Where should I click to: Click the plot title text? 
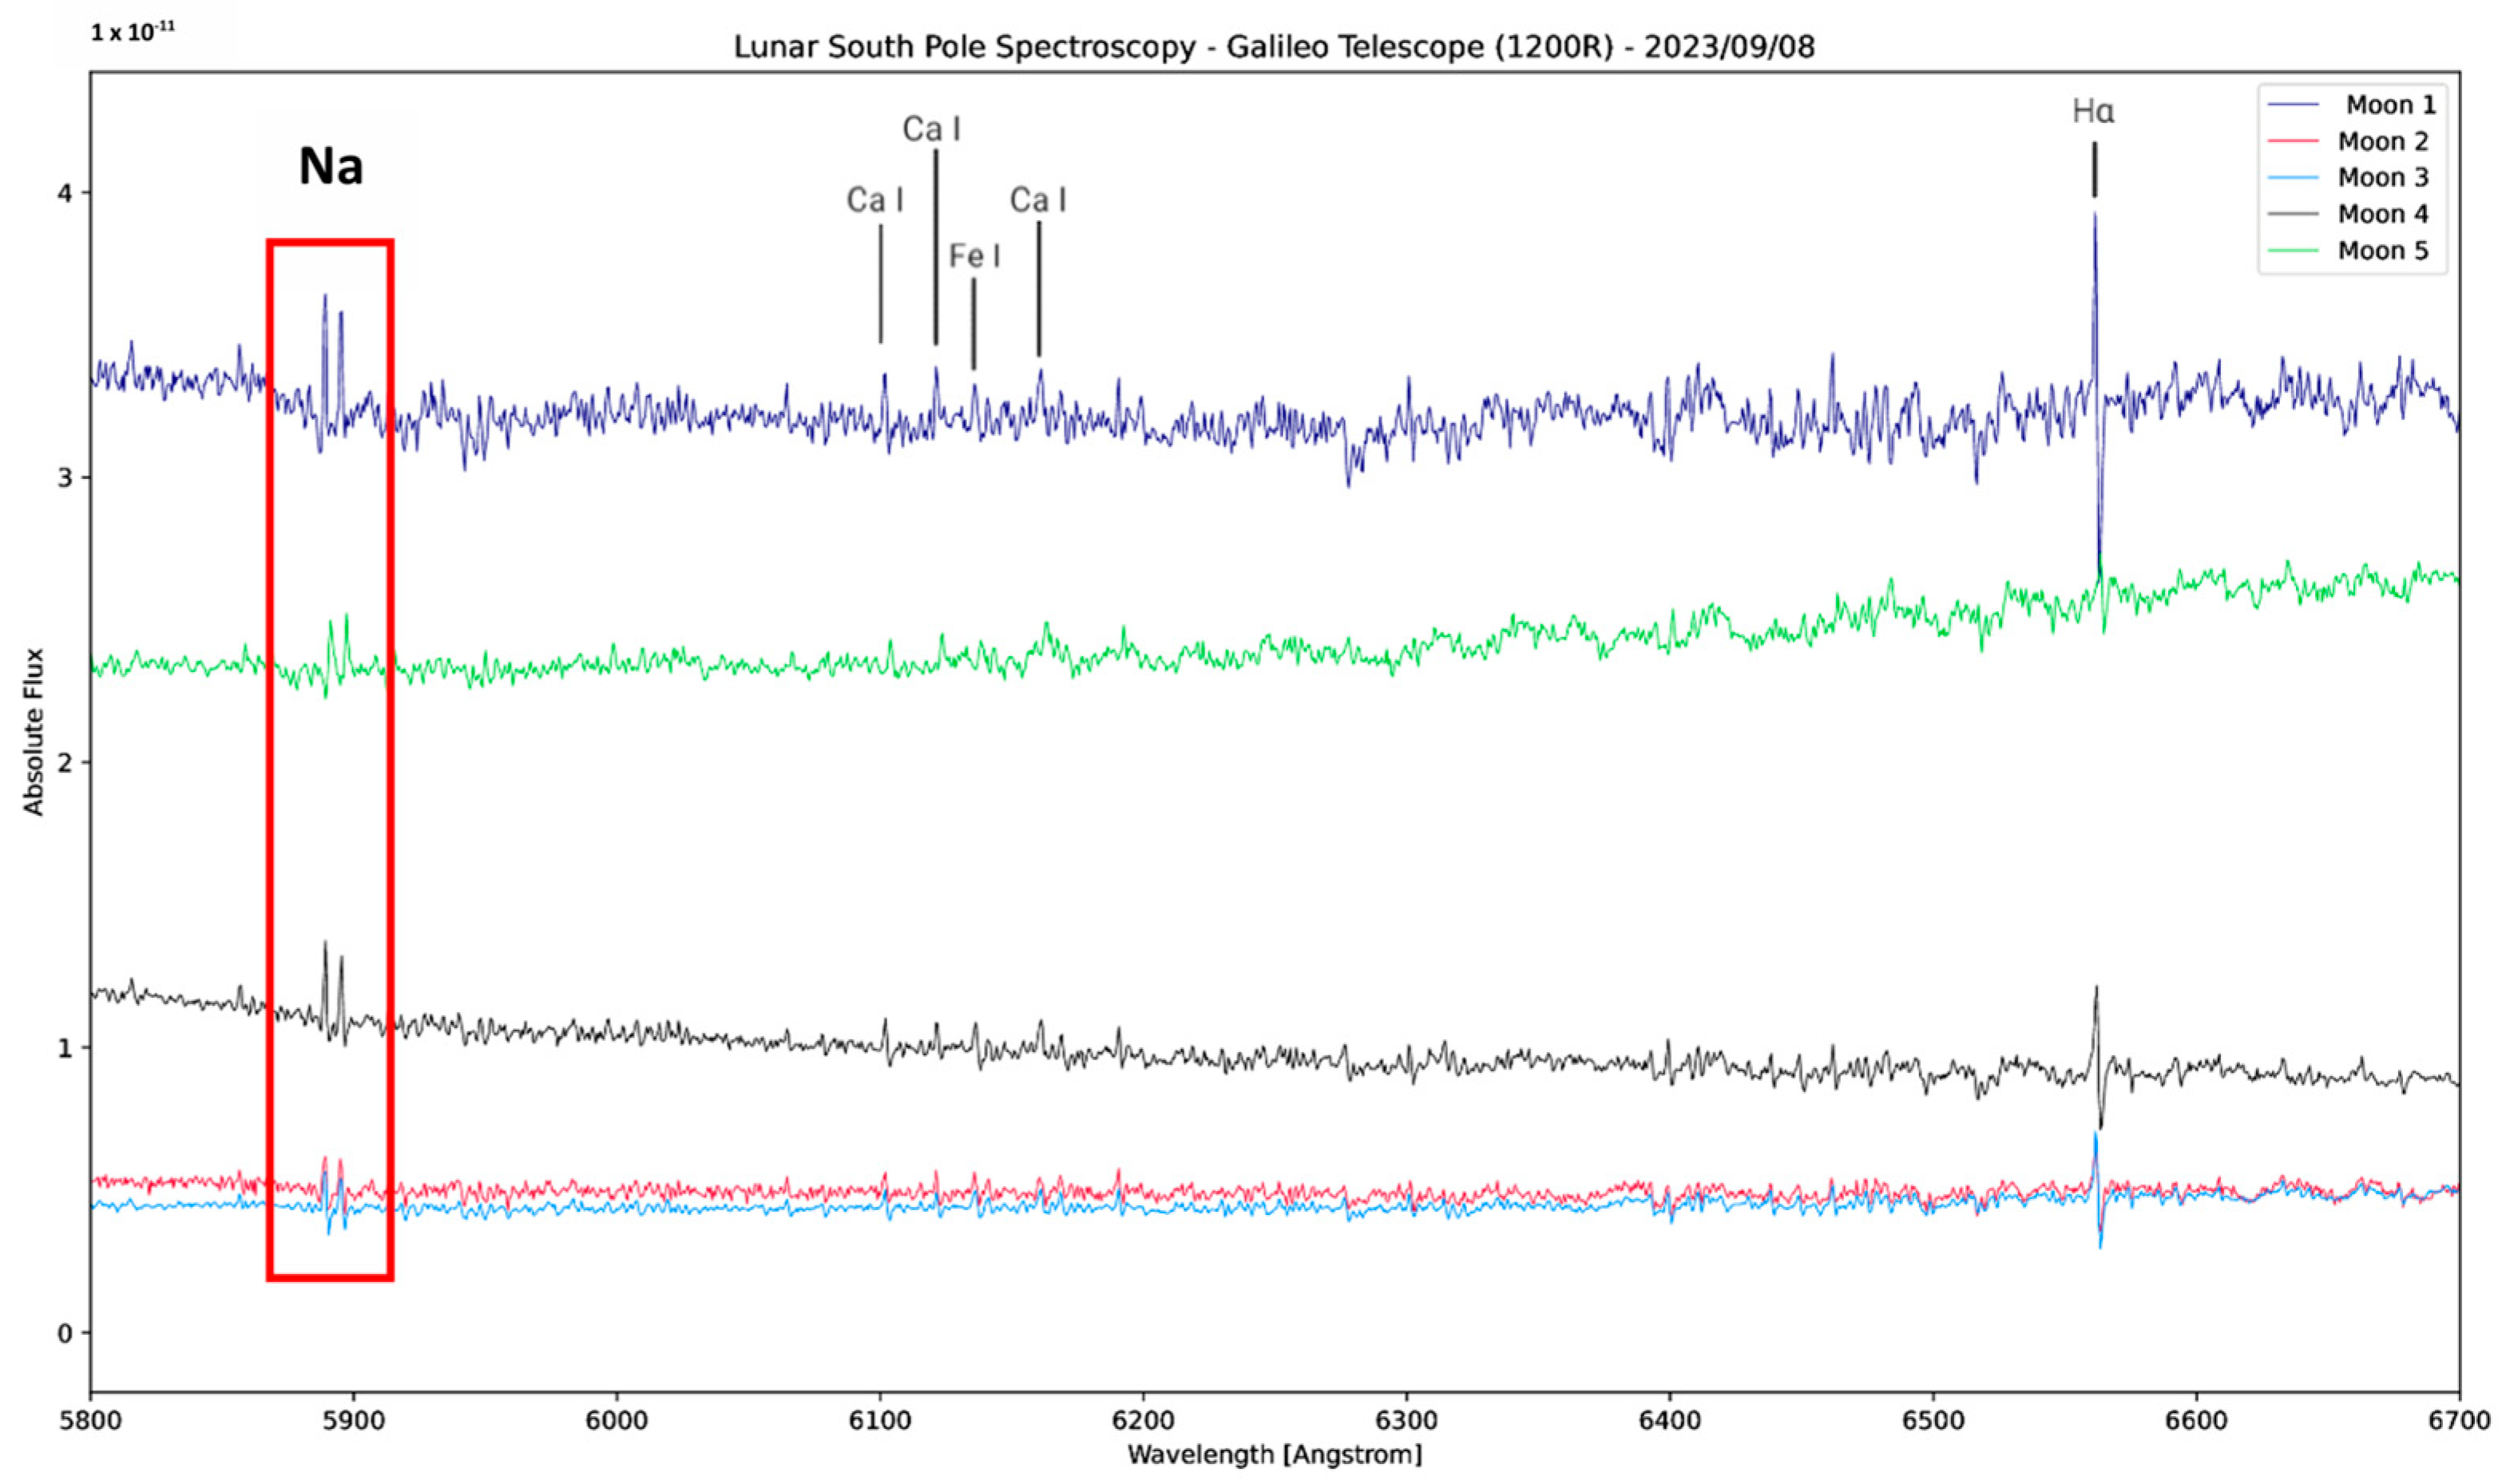coord(1274,47)
